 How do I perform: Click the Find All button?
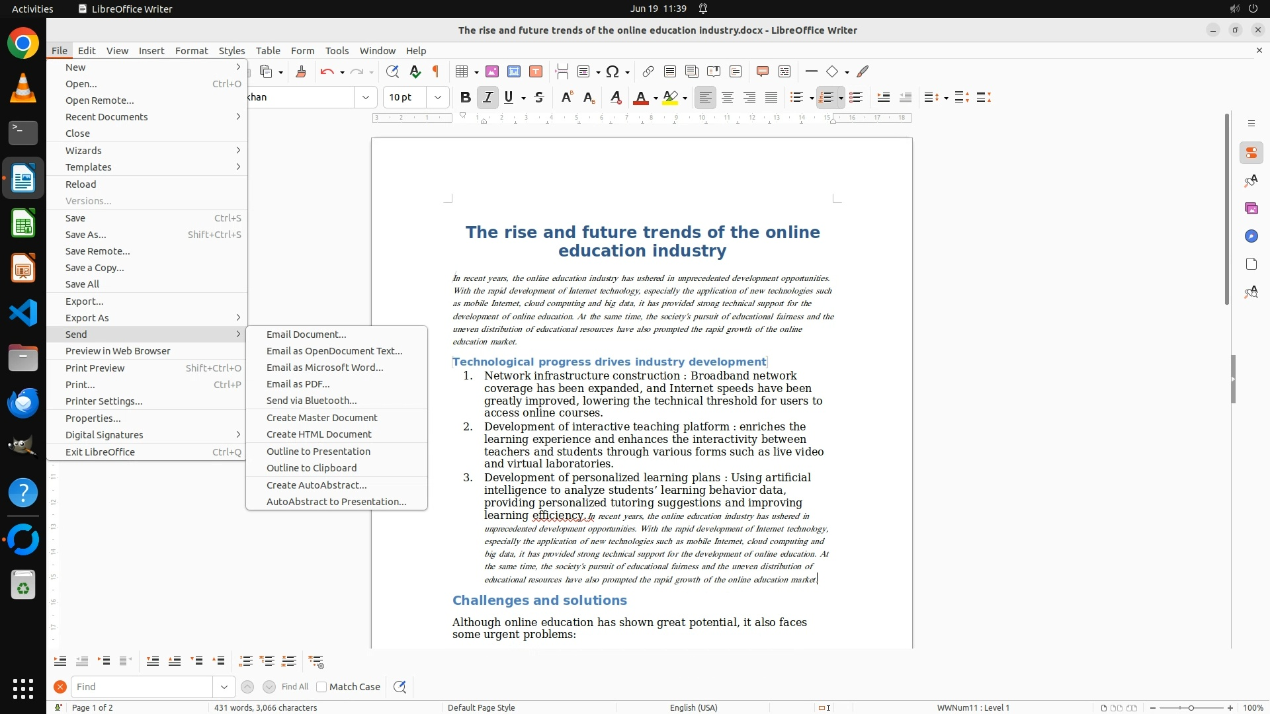[x=294, y=687]
